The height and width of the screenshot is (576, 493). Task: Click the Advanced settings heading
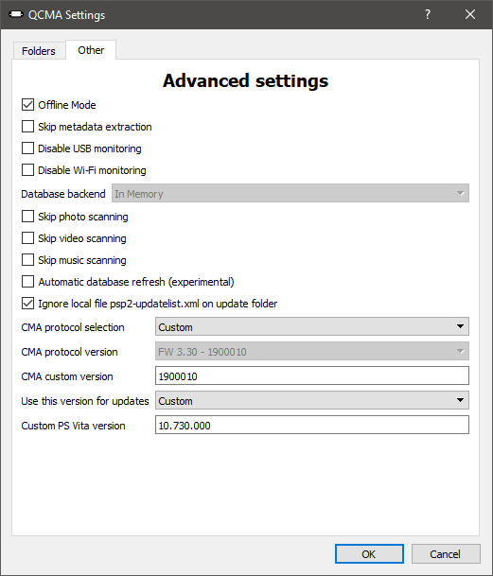click(246, 80)
